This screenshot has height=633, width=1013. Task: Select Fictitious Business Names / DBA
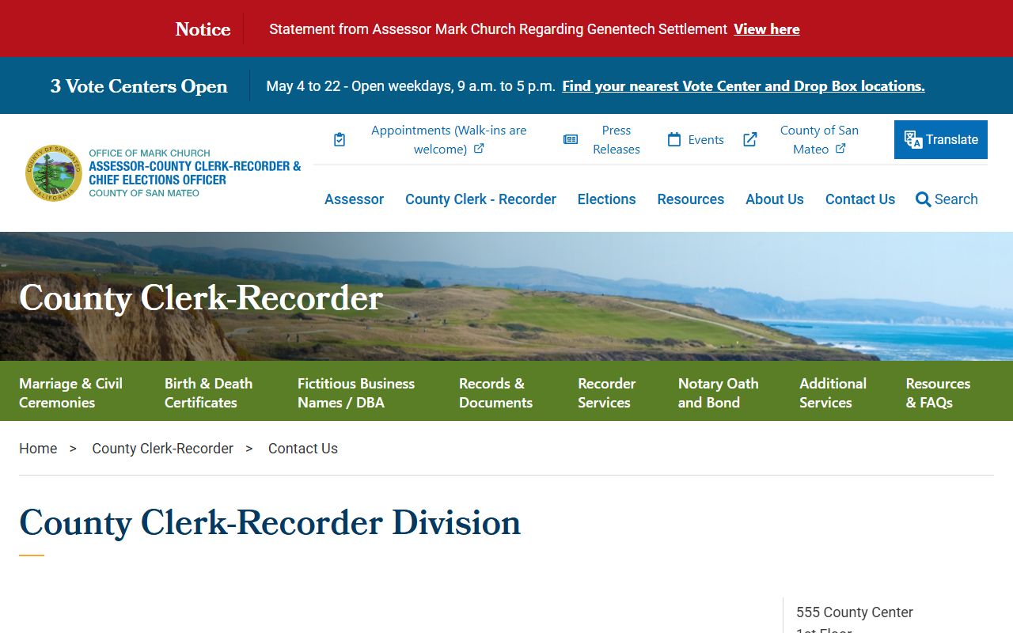click(356, 392)
